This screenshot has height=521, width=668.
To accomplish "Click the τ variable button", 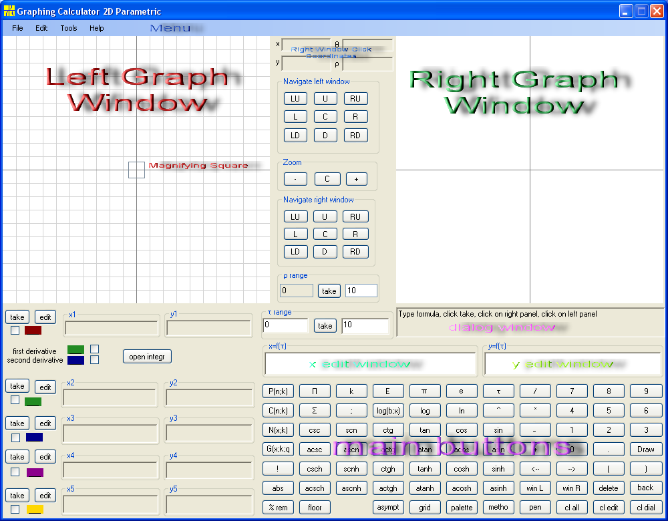I will point(498,391).
